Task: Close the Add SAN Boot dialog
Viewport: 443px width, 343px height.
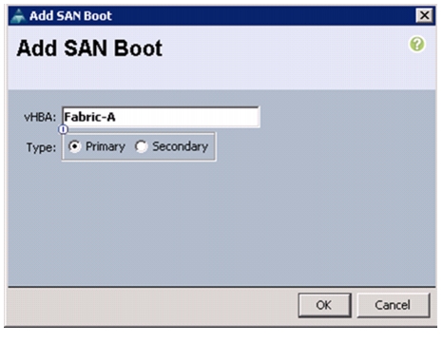Action: (424, 15)
